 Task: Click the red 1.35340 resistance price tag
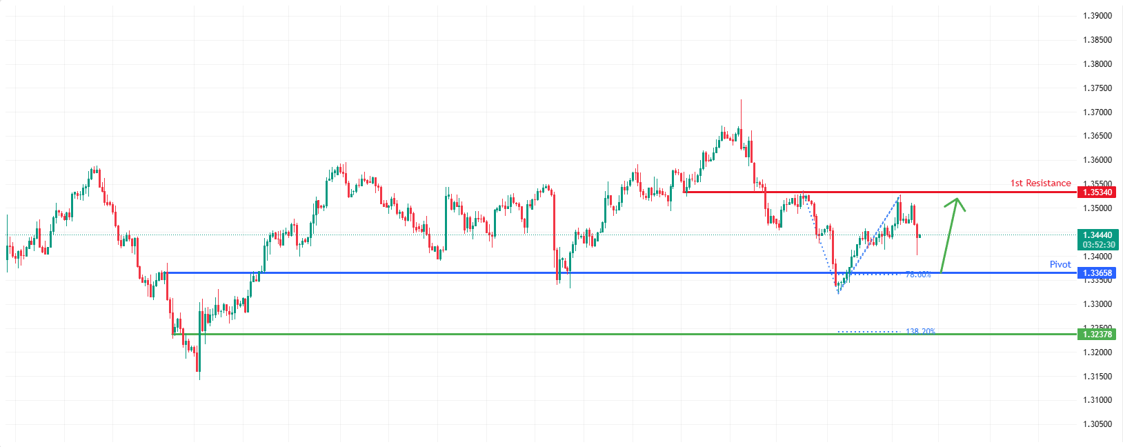click(1096, 192)
